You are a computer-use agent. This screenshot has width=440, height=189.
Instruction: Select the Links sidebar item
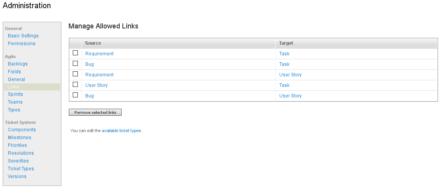click(x=13, y=87)
